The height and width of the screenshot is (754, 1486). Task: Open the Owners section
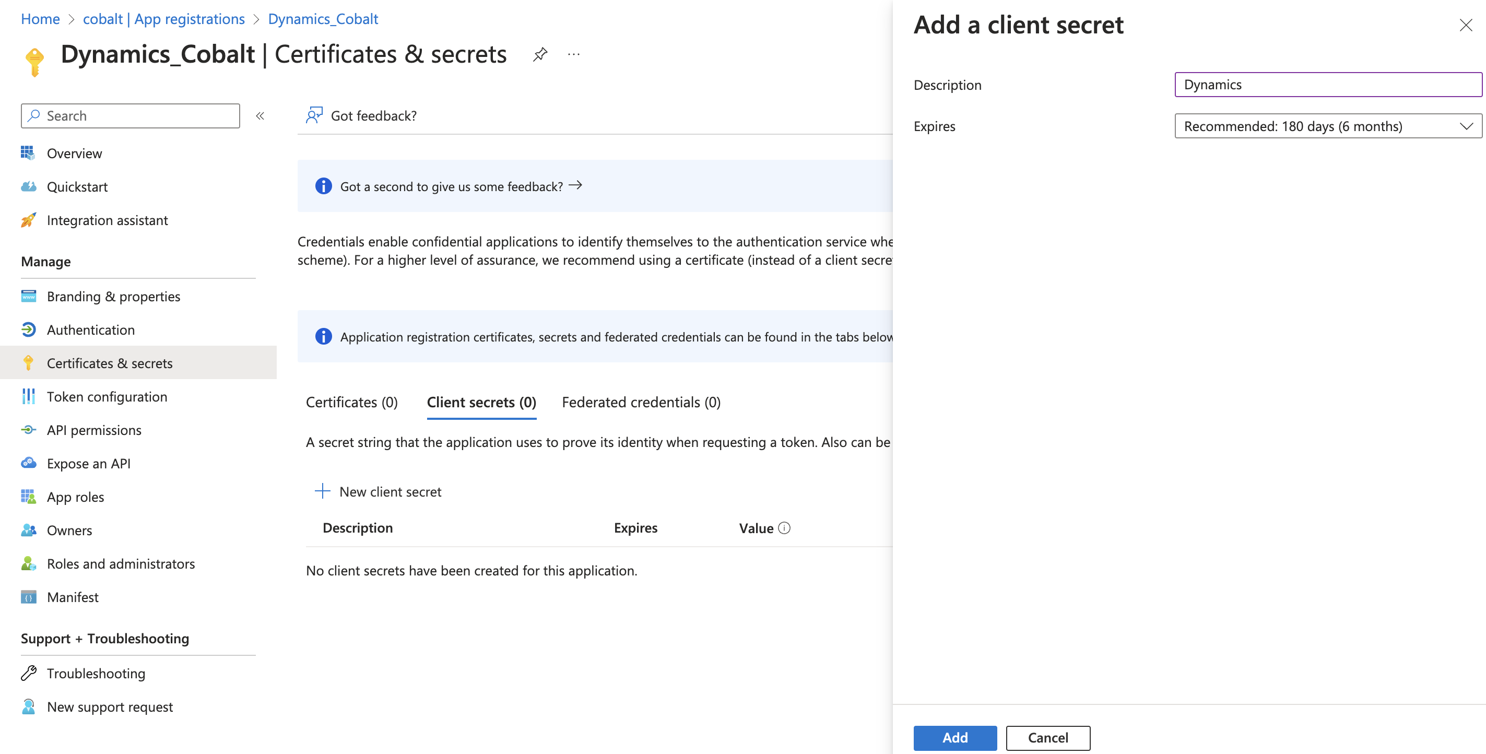point(69,530)
